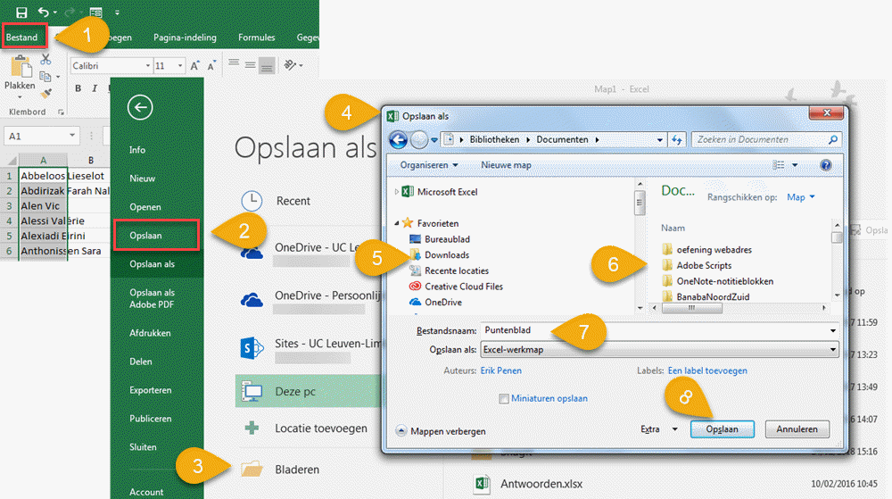This screenshot has width=892, height=499.
Task: Click the Cut scissors icon
Action: [45, 59]
